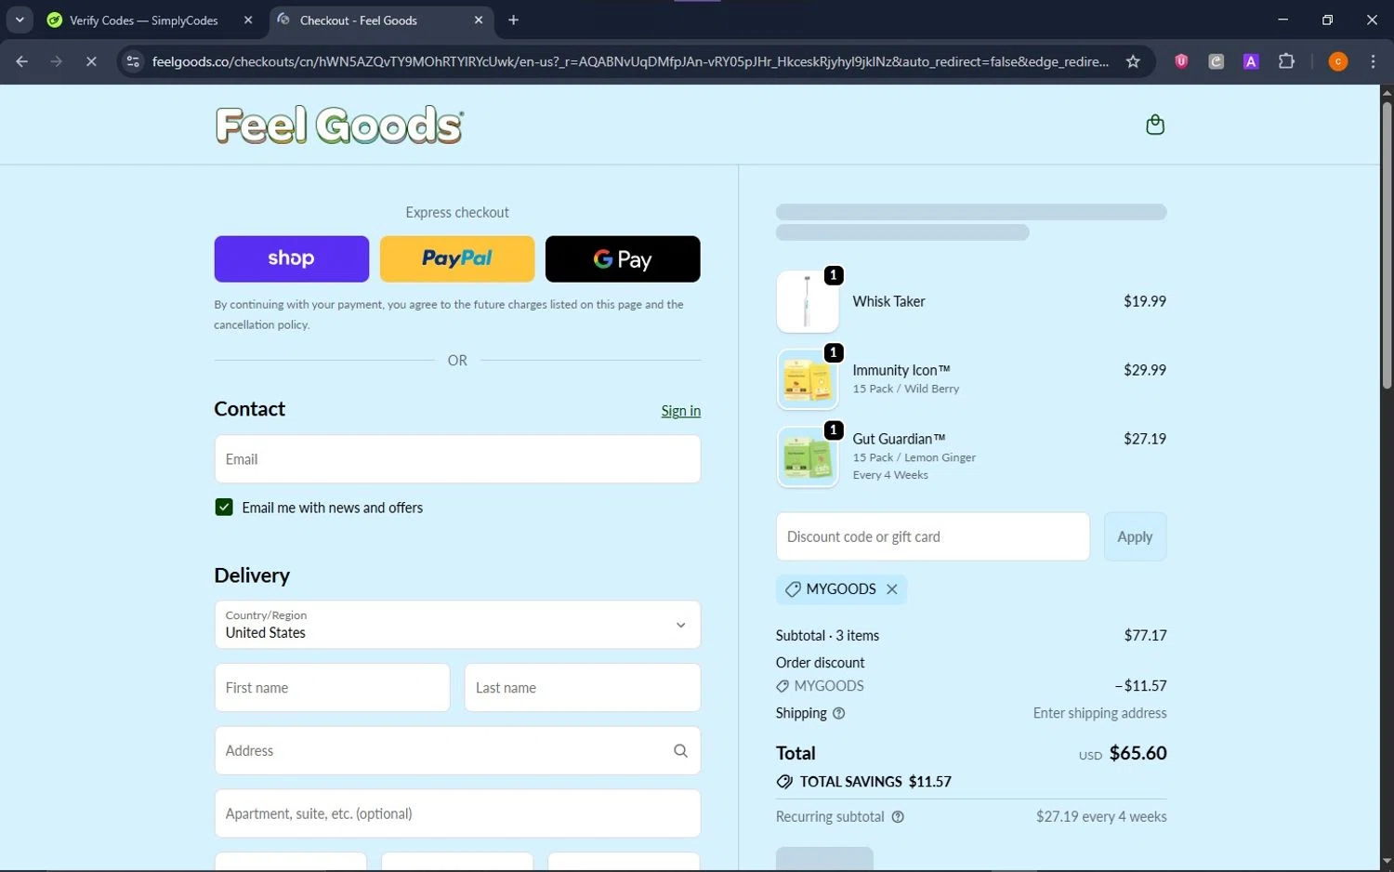Apply the discount code
This screenshot has height=872, width=1394.
(1135, 536)
